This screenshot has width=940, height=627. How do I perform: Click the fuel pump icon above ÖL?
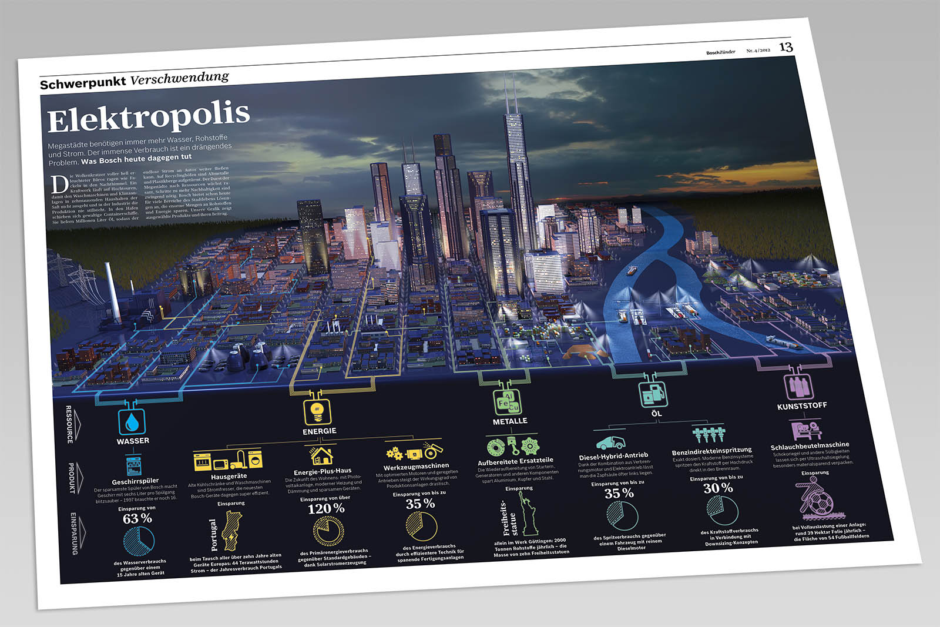click(653, 393)
